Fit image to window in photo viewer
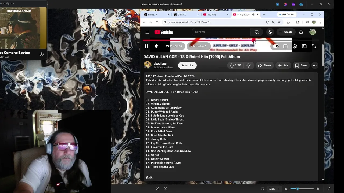 click(x=263, y=189)
